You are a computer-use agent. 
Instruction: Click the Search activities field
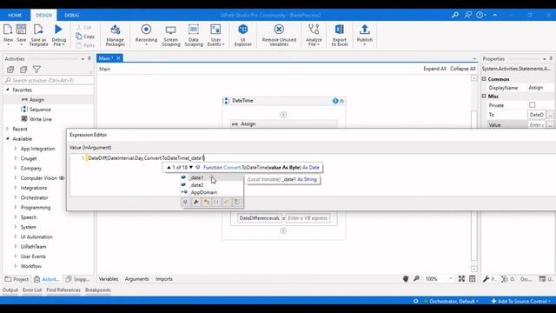pos(49,80)
